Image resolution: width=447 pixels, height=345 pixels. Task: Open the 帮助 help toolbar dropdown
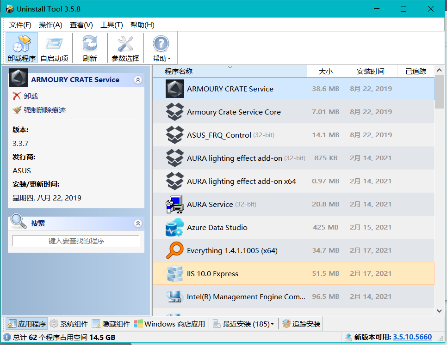click(161, 48)
